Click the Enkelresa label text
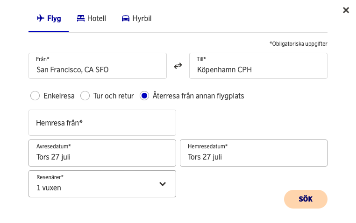This screenshot has height=223, width=356. coord(59,96)
